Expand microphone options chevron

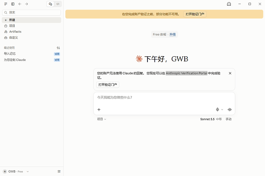[x=222, y=110]
